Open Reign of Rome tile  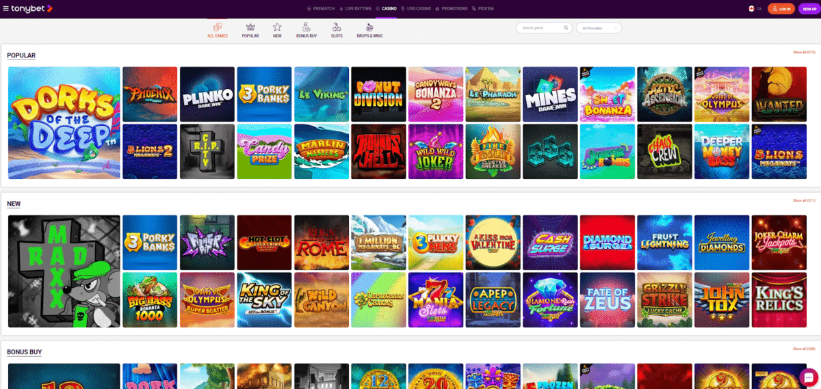click(x=322, y=243)
